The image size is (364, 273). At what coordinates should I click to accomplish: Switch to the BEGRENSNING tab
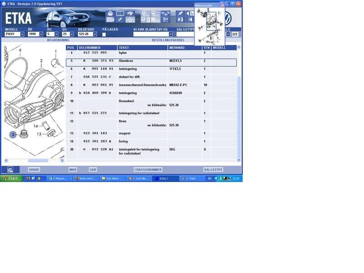[58, 40]
